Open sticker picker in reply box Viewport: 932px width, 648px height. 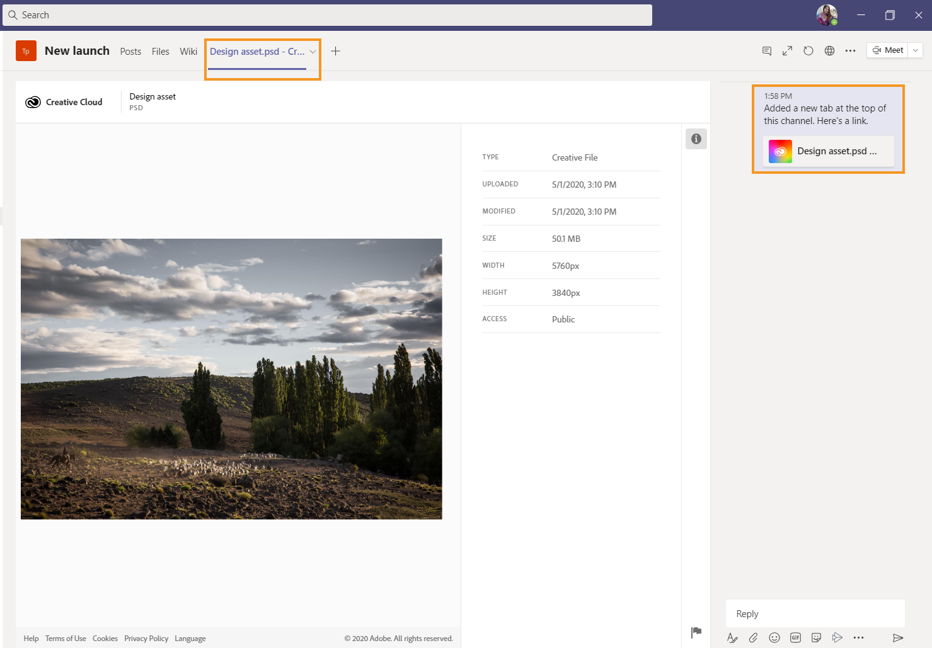816,637
